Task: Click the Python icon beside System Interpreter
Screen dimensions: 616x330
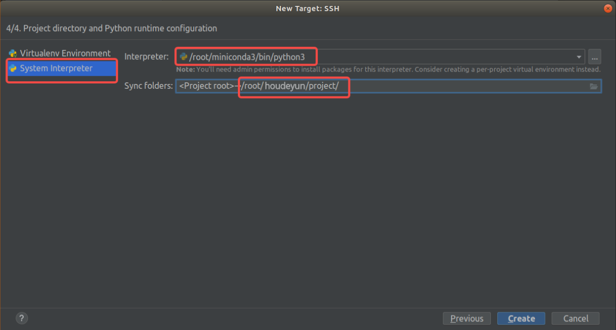Action: 12,68
